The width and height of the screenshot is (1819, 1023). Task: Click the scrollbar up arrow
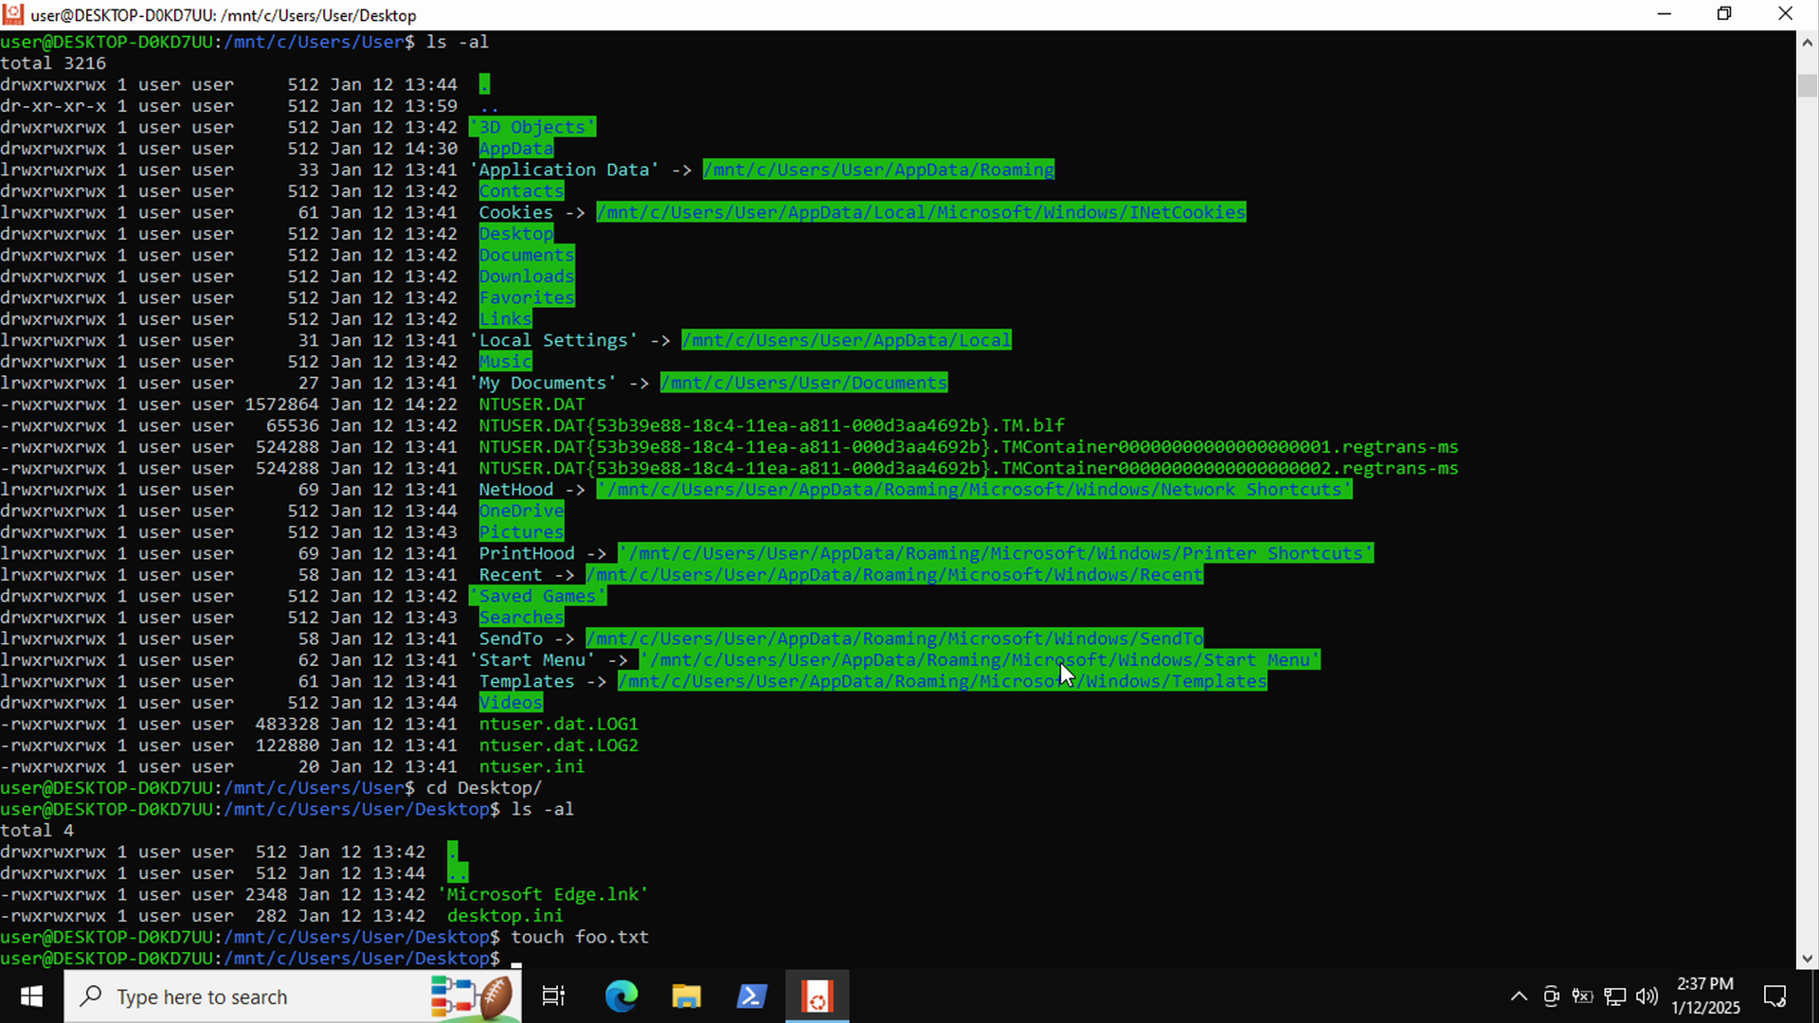[1807, 43]
